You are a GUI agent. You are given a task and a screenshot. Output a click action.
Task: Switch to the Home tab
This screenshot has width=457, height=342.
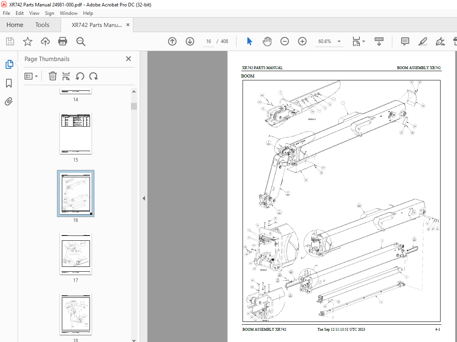[15, 25]
